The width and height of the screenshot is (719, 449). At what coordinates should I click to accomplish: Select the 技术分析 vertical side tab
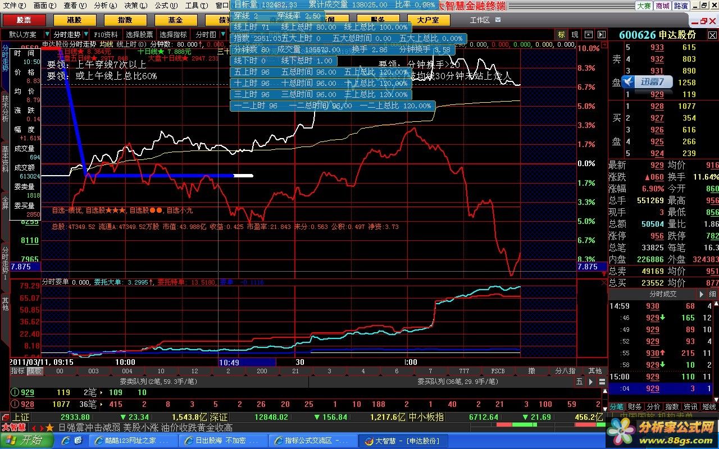(x=4, y=109)
